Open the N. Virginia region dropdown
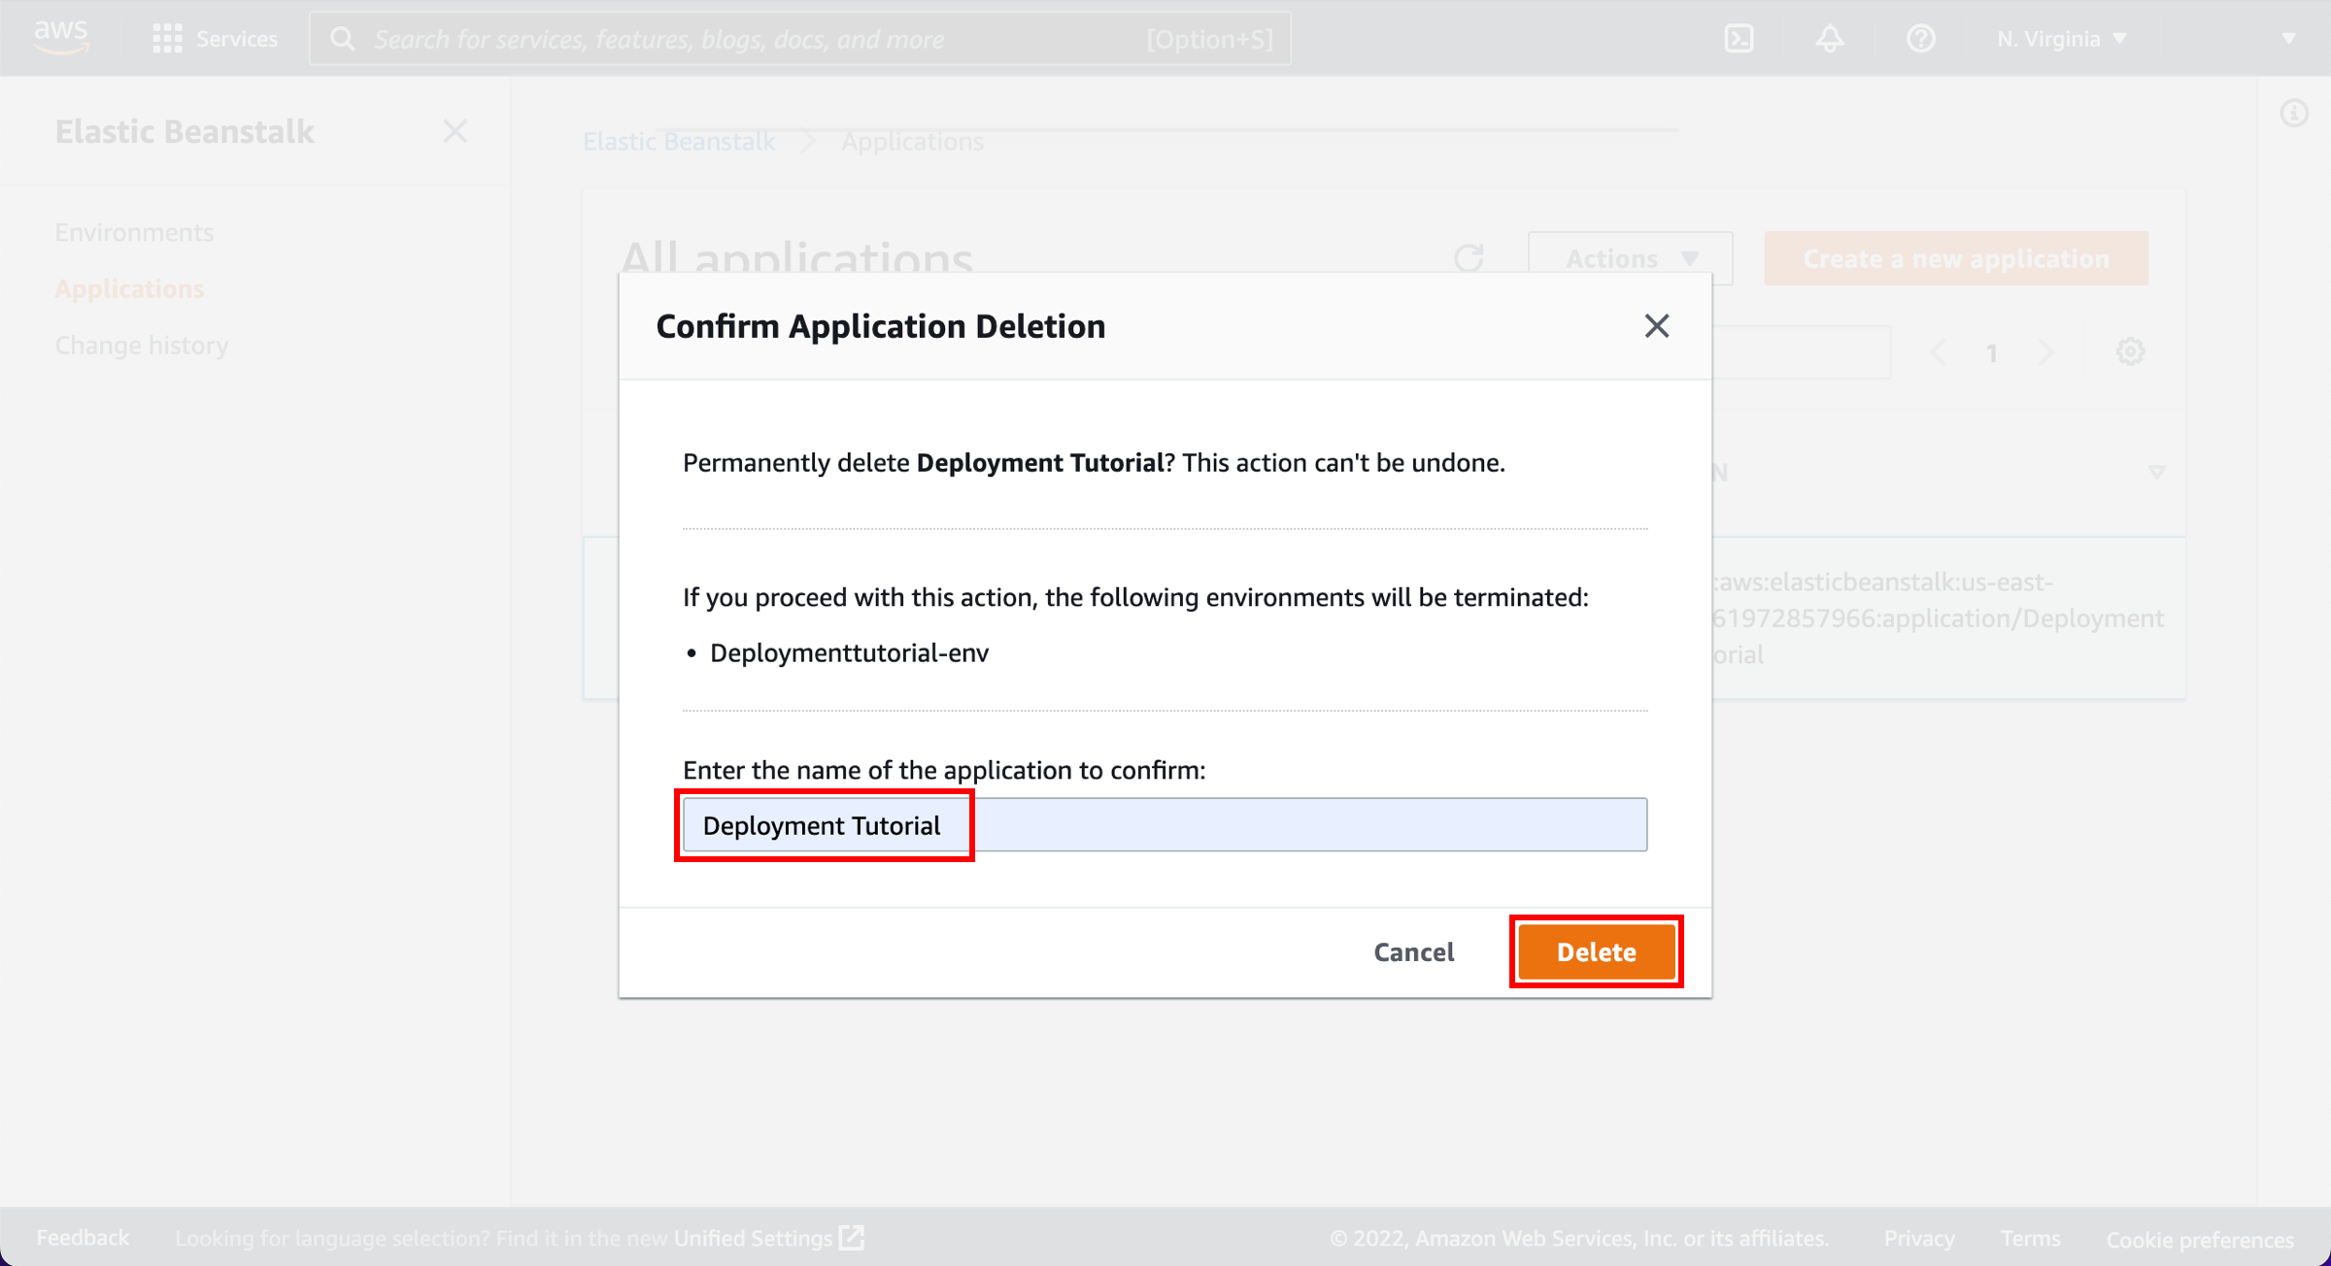Viewport: 2331px width, 1266px height. 2061,39
